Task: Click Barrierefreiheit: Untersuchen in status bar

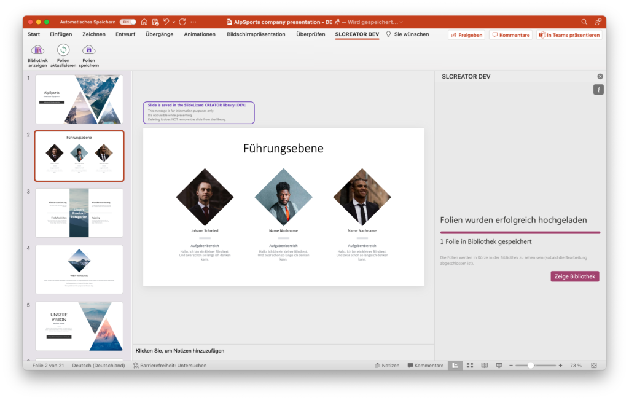Action: (x=170, y=366)
